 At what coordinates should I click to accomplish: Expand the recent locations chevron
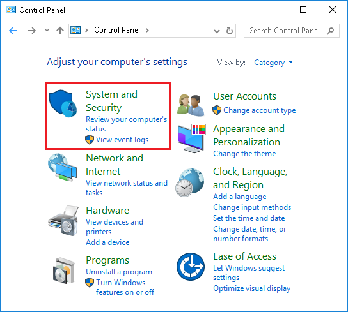[47, 31]
